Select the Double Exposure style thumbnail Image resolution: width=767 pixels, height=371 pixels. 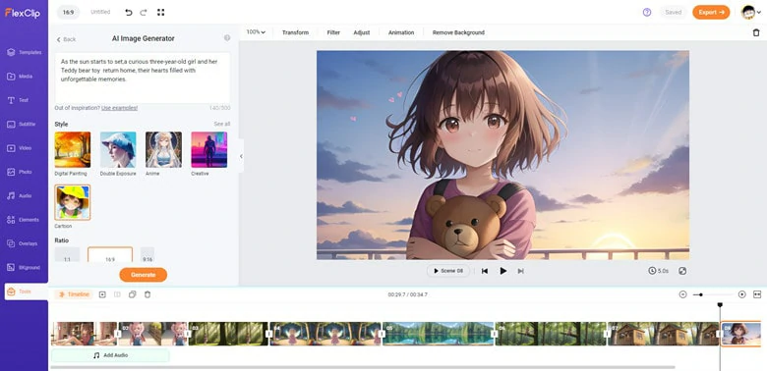(118, 150)
